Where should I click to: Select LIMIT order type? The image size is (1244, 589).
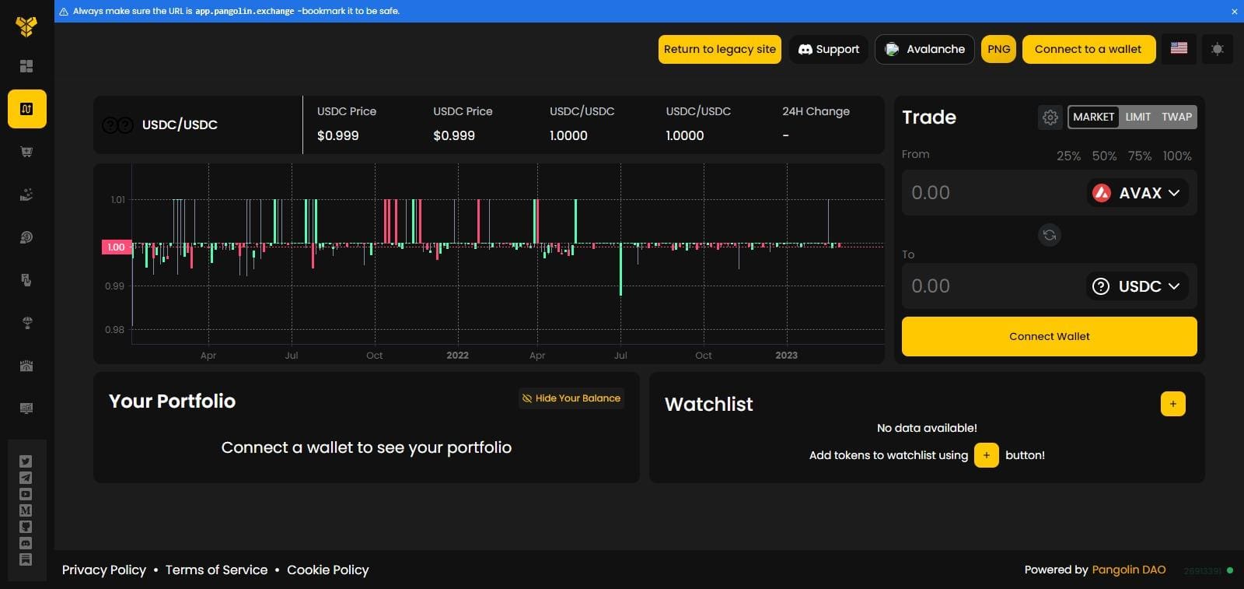[1137, 117]
